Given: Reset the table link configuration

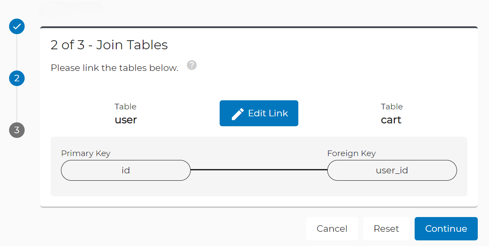Looking at the screenshot, I should click(386, 229).
